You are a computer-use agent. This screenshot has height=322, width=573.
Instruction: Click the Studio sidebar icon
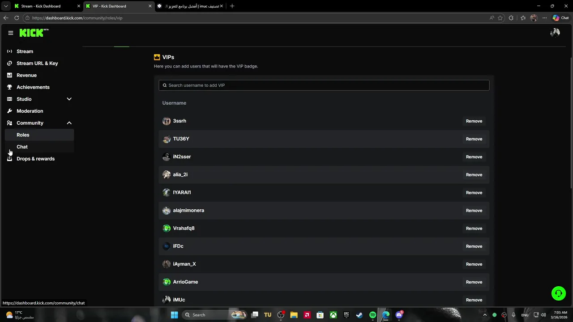(x=9, y=99)
